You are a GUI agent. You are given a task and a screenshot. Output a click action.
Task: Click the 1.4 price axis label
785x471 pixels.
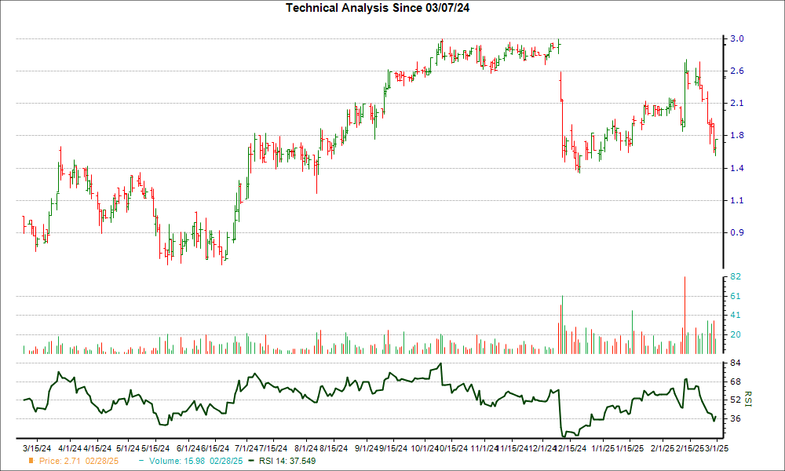pyautogui.click(x=737, y=168)
